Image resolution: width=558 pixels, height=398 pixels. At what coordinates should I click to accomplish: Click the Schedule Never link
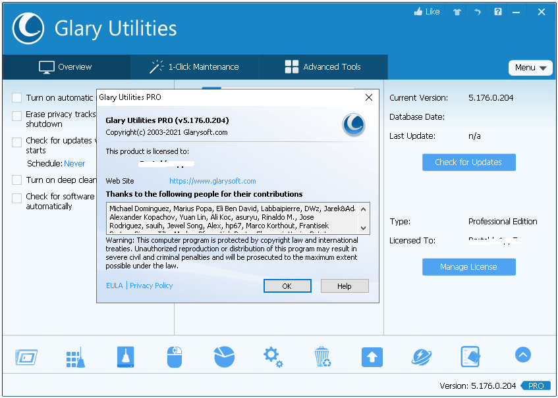coord(74,163)
